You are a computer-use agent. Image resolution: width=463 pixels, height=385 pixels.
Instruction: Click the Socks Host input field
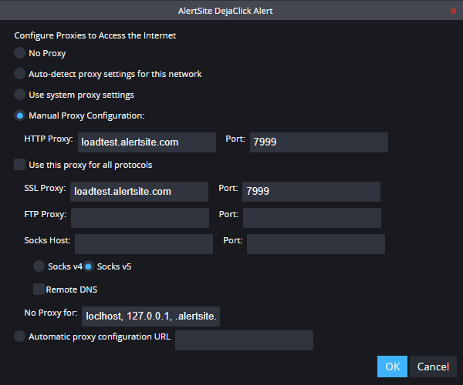(144, 244)
